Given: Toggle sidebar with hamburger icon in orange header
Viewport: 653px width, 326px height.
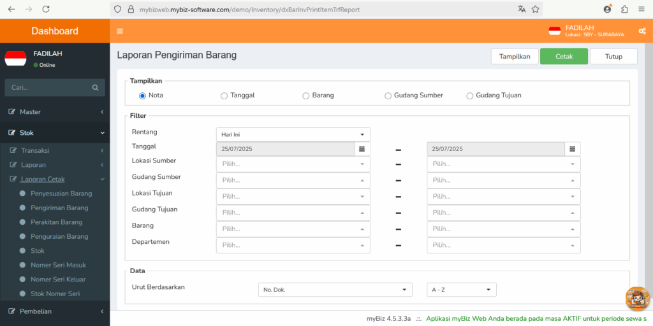Looking at the screenshot, I should coord(120,31).
